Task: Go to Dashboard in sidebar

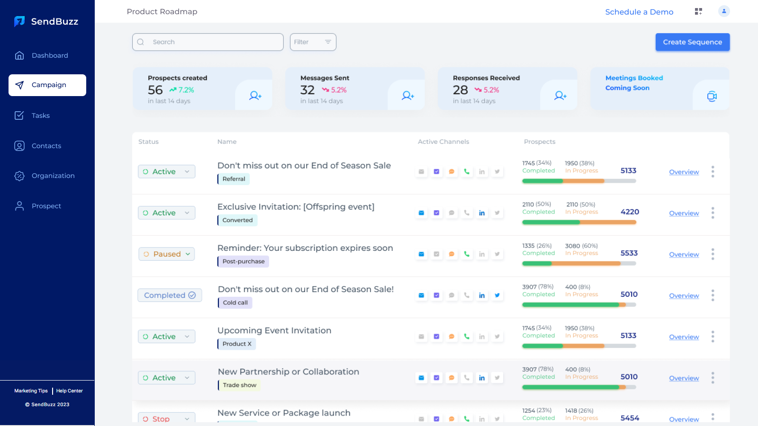Action: pyautogui.click(x=50, y=55)
